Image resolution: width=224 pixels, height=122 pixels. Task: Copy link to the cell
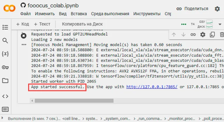pos(193,34)
